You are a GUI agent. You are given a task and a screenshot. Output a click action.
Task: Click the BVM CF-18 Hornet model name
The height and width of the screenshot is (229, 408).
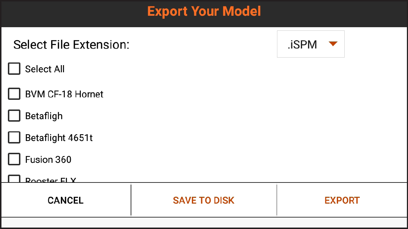[64, 94]
